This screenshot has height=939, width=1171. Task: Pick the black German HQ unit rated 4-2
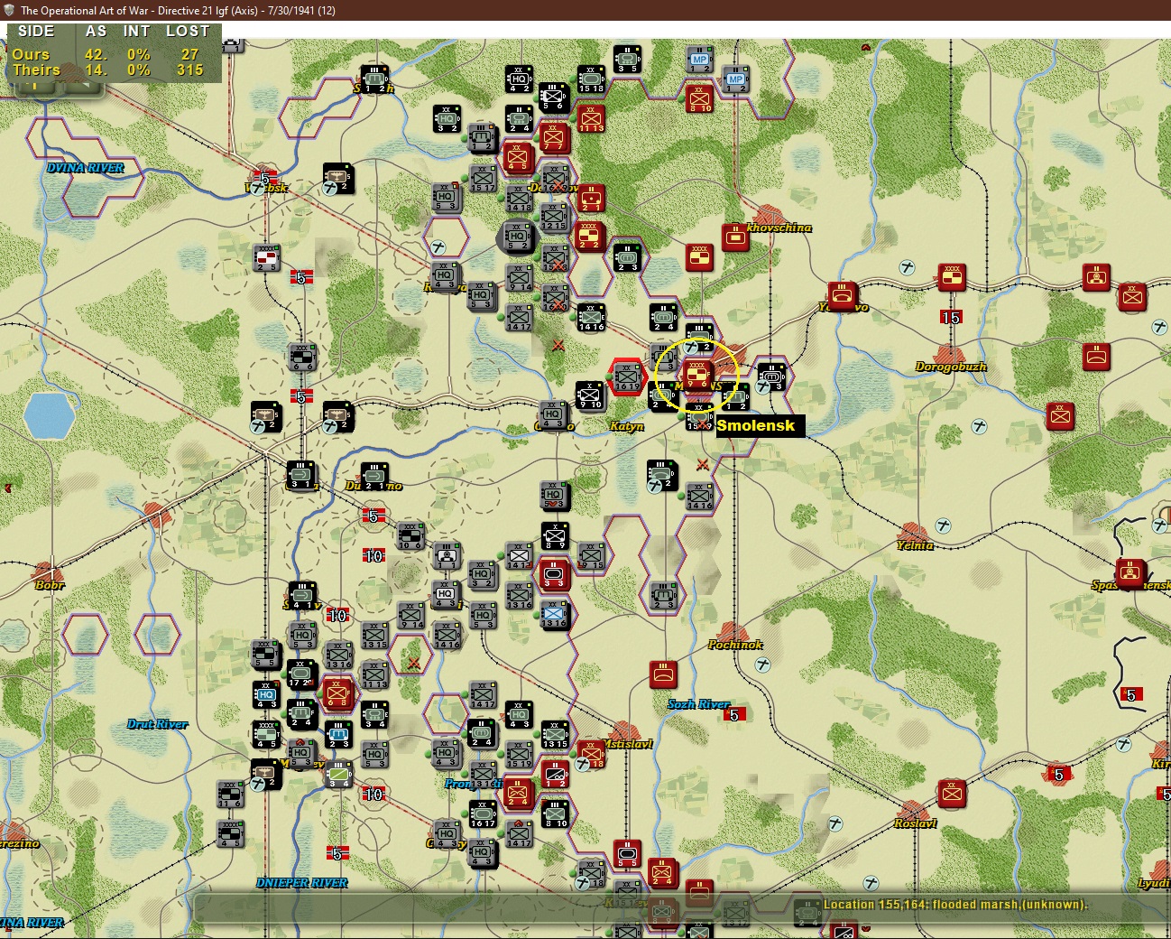pyautogui.click(x=519, y=79)
